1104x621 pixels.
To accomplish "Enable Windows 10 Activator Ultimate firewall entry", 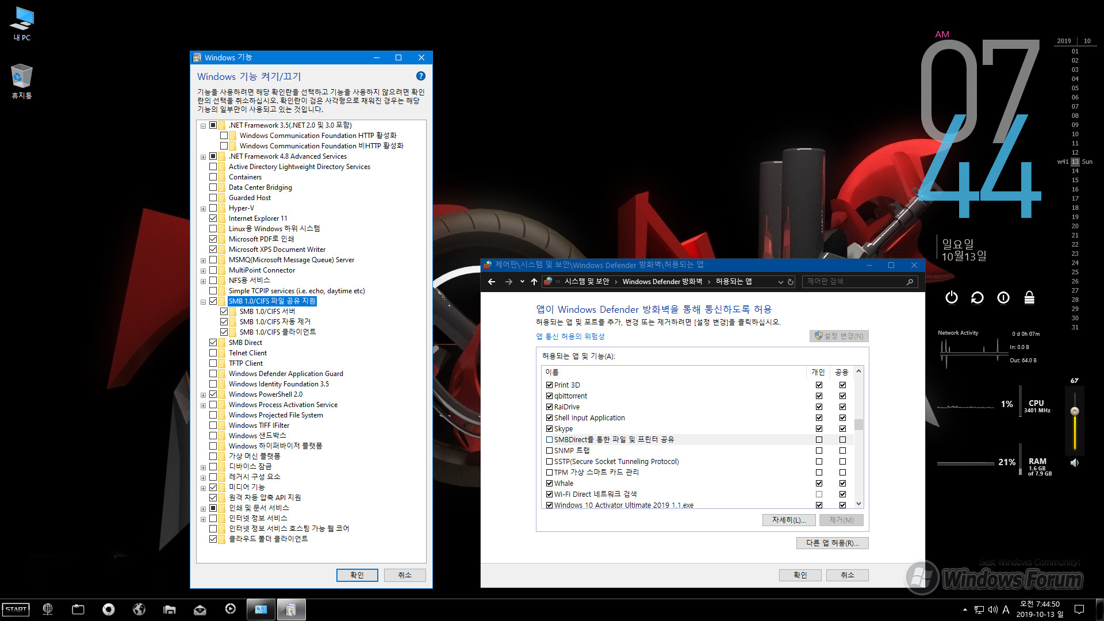I will [x=548, y=504].
